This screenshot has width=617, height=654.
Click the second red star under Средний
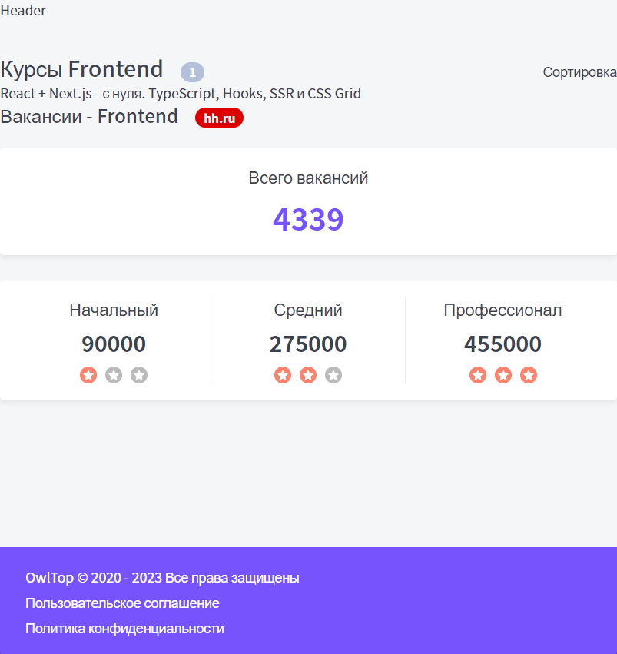pos(308,375)
